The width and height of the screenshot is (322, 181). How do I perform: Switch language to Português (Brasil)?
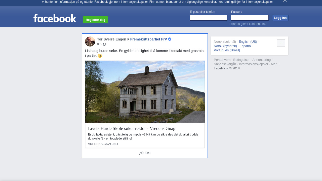click(227, 50)
